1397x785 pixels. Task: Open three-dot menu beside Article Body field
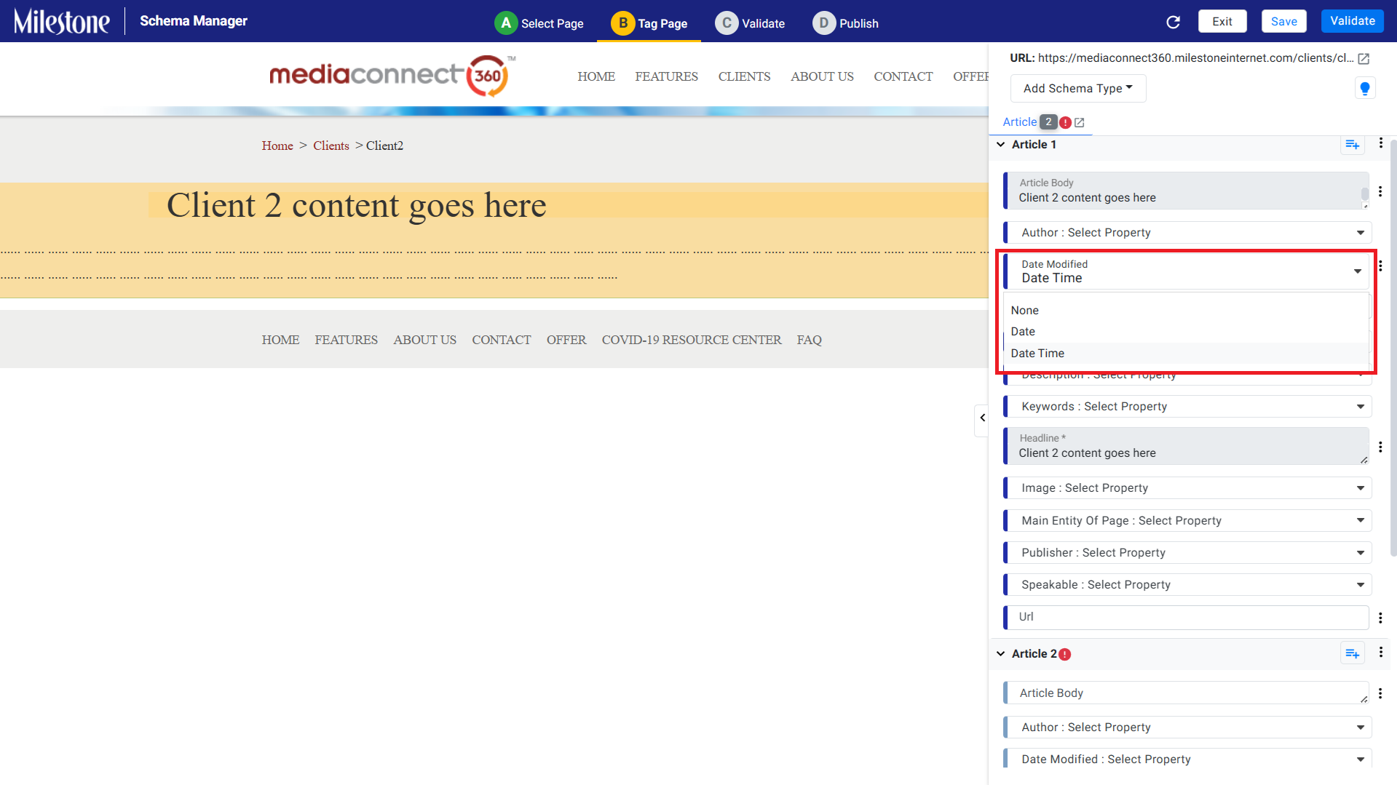[x=1380, y=191]
